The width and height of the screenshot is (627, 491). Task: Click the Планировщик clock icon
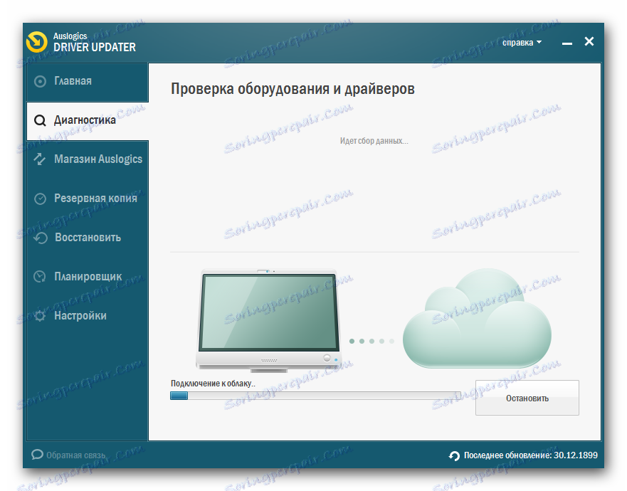click(x=40, y=277)
